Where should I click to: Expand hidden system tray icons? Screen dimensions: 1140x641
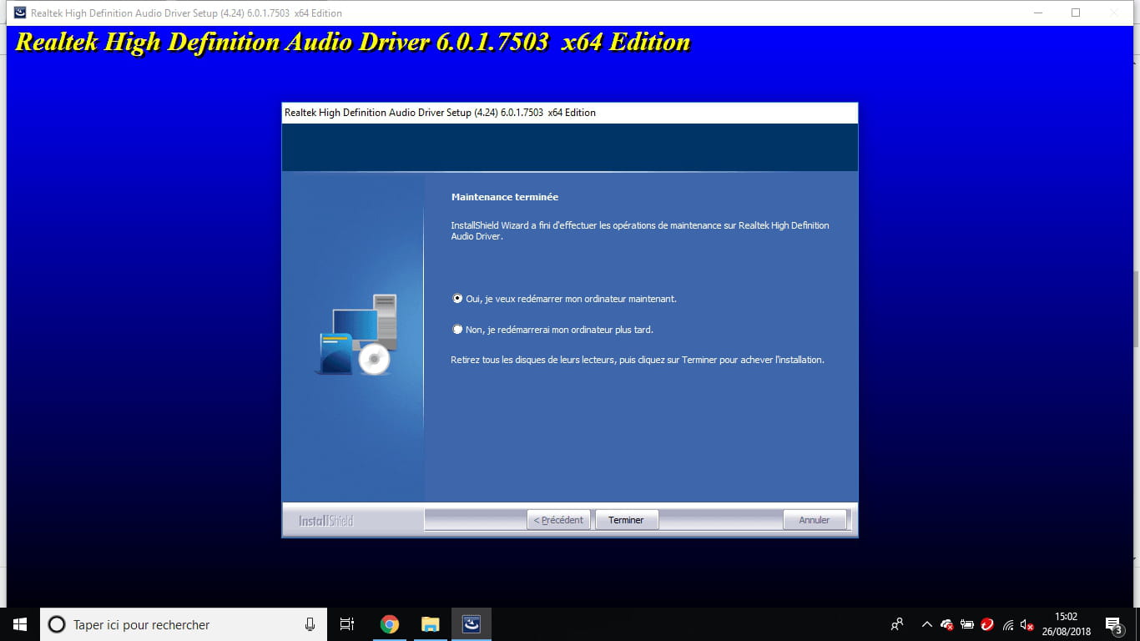[926, 624]
